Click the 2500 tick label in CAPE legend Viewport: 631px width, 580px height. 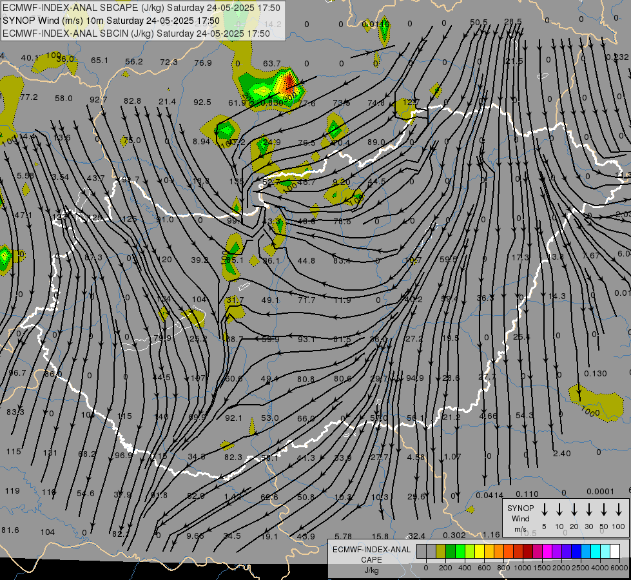pyautogui.click(x=581, y=568)
